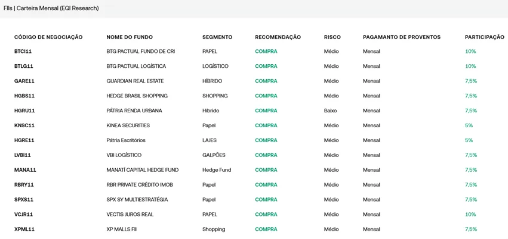This screenshot has height=239, width=508.
Task: Select SPX SY MULTIESTRATÉGIA fund name
Action: (137, 200)
